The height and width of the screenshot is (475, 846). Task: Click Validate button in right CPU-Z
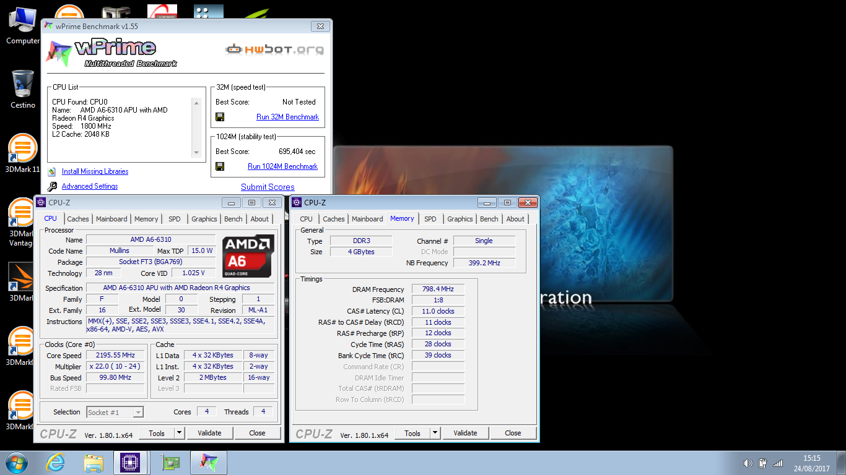465,433
